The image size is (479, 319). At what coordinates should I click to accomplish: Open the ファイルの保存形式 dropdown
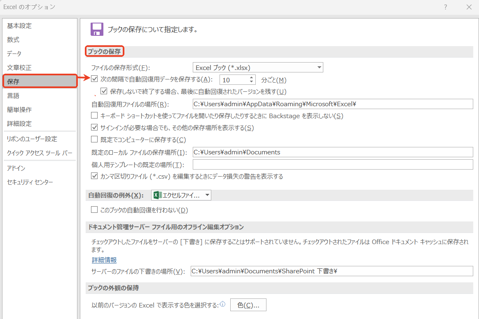tap(319, 67)
